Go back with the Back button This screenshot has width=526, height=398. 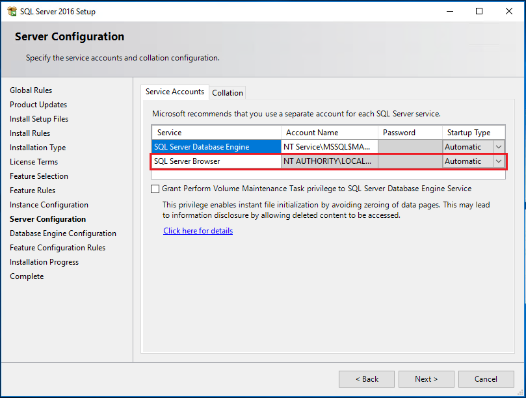[x=367, y=379]
